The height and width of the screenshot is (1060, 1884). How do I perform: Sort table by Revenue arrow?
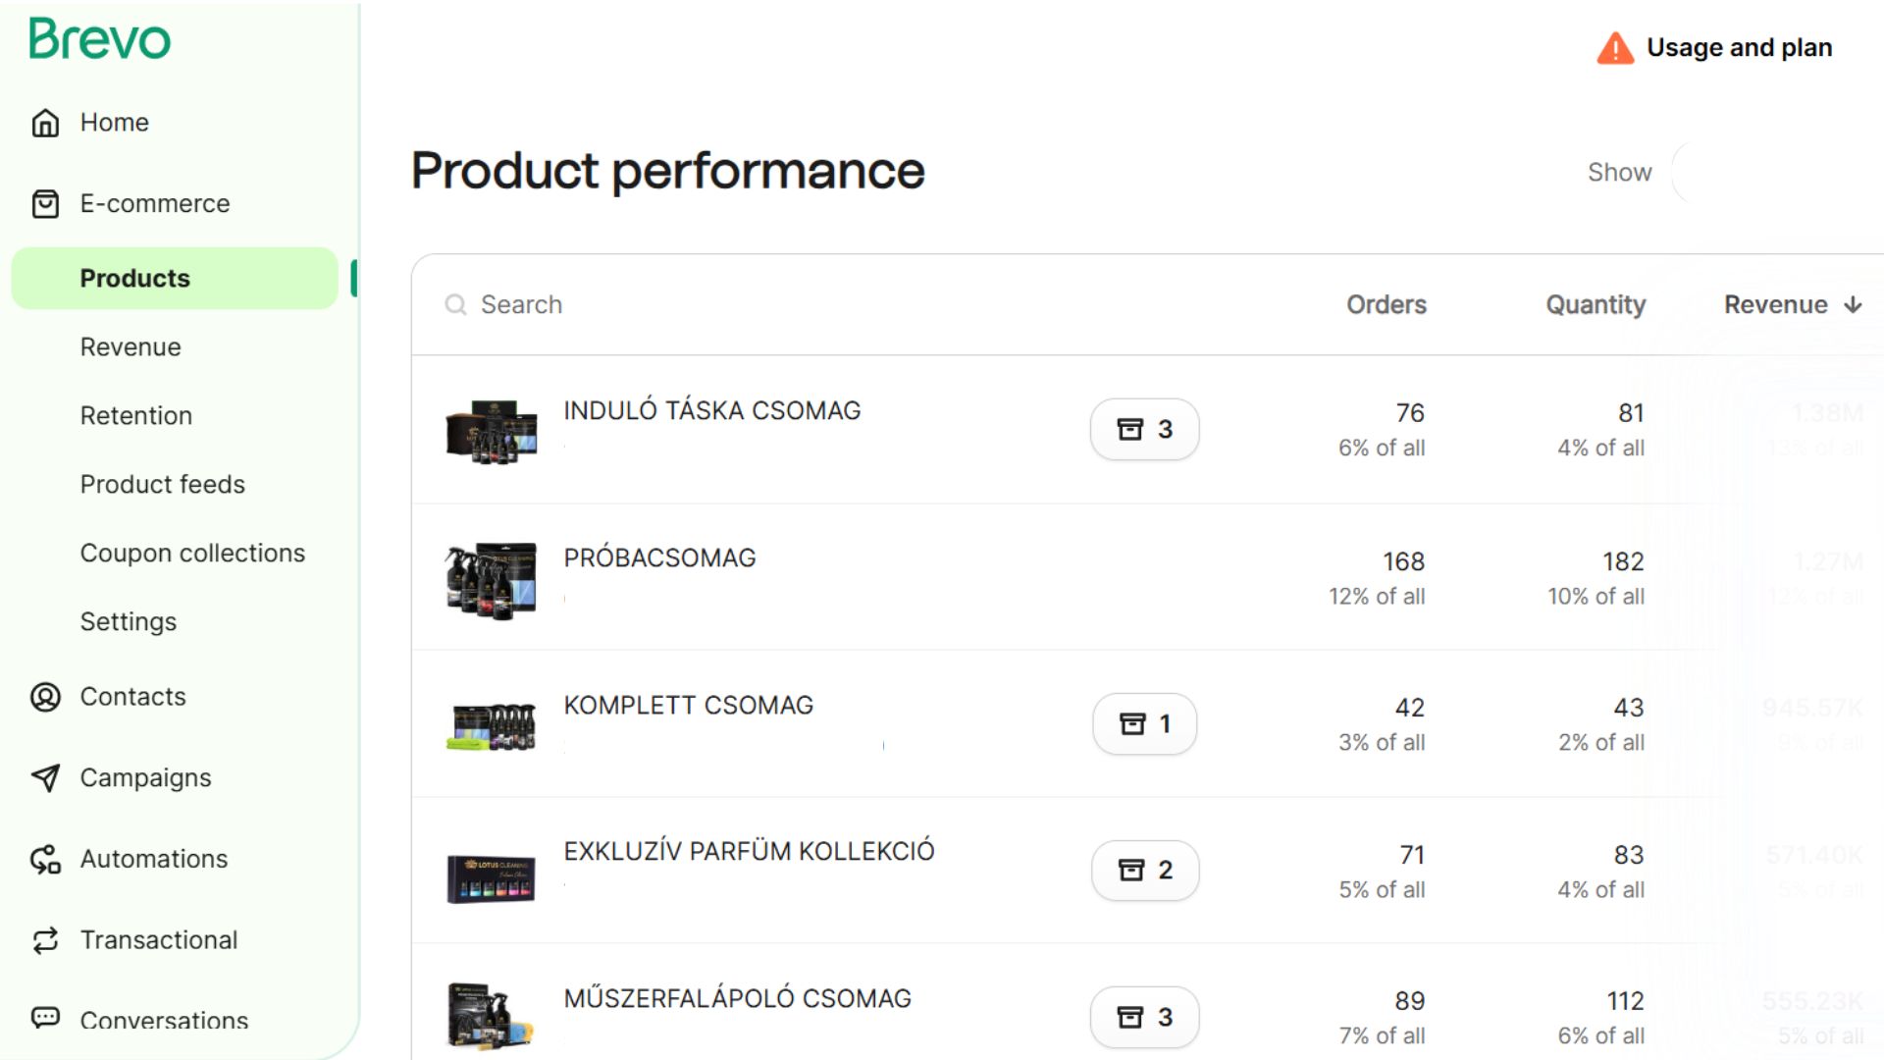(1853, 305)
